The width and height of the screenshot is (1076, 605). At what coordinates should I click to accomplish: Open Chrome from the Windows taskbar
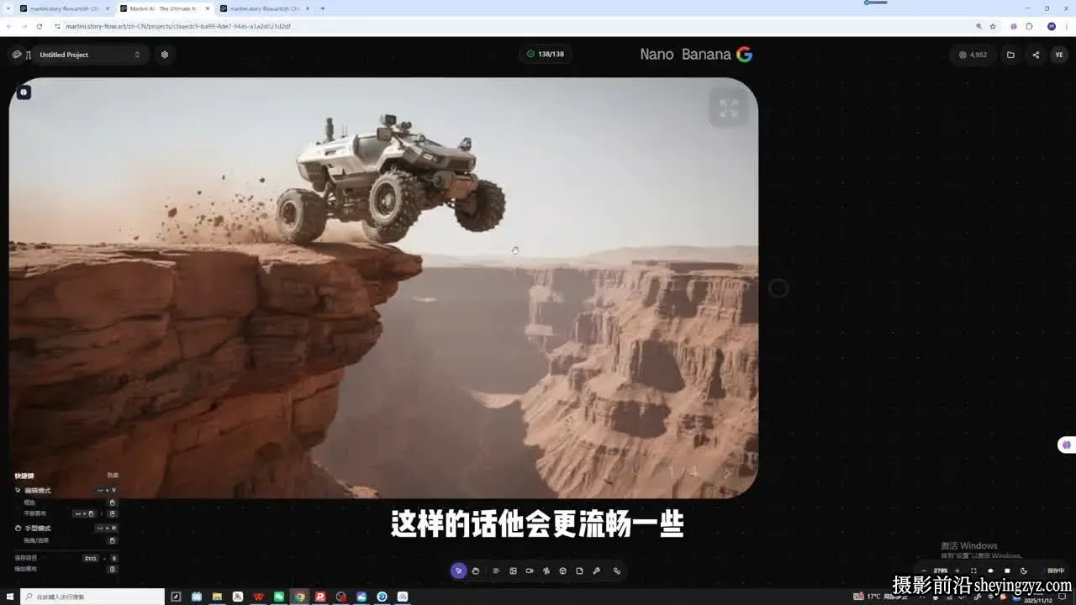pos(299,597)
